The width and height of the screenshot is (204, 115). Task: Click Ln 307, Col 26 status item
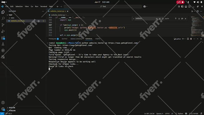coord(149,113)
